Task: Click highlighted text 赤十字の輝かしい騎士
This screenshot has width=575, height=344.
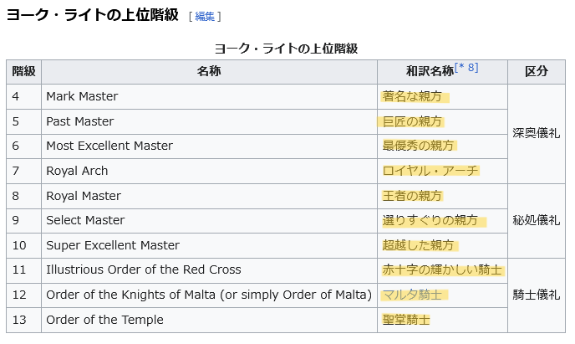Action: [442, 270]
